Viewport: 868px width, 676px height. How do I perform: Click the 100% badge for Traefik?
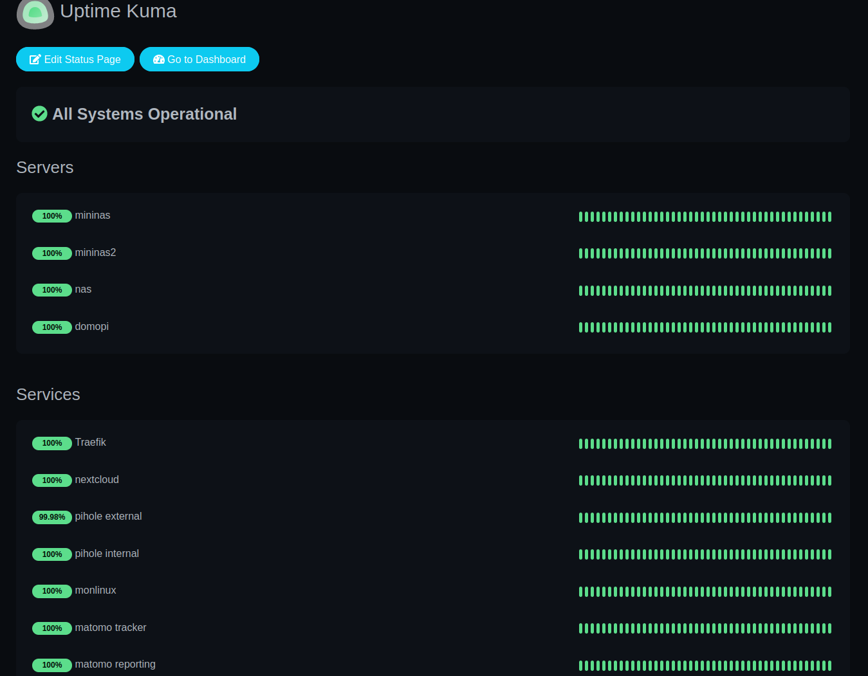[x=52, y=443]
